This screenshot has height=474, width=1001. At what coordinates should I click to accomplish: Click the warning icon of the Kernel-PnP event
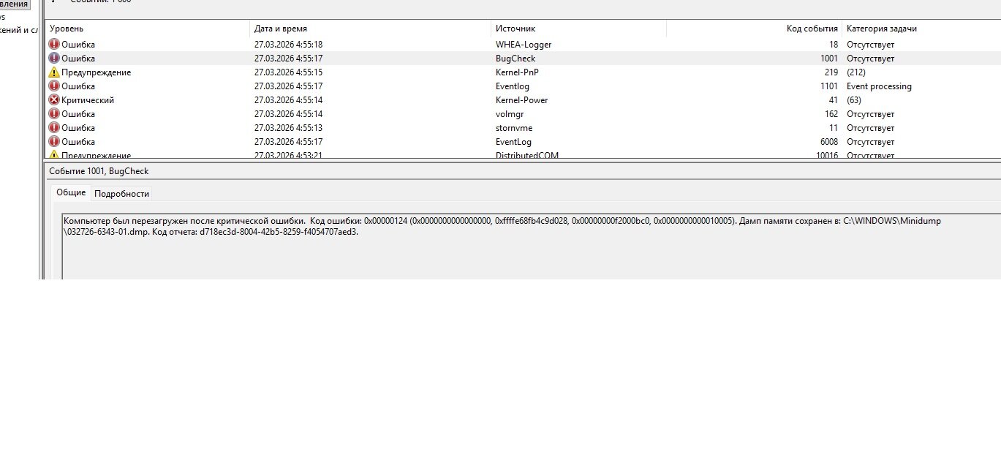53,72
